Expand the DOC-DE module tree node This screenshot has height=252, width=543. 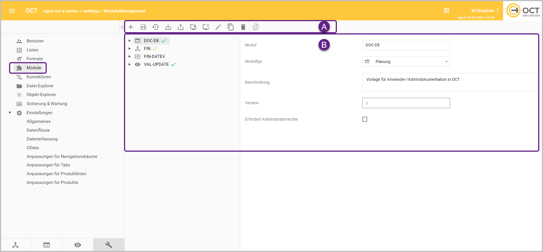pos(129,41)
